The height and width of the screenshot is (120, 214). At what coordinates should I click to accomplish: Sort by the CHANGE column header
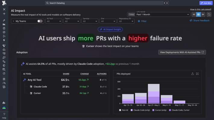(x=84, y=74)
